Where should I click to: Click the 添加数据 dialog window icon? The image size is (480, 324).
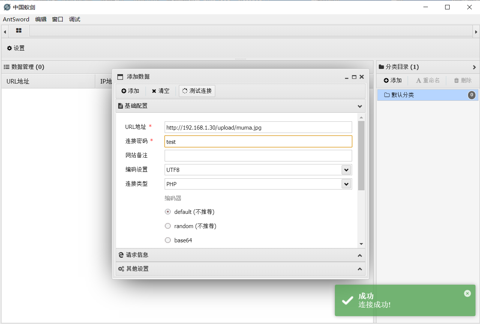120,77
